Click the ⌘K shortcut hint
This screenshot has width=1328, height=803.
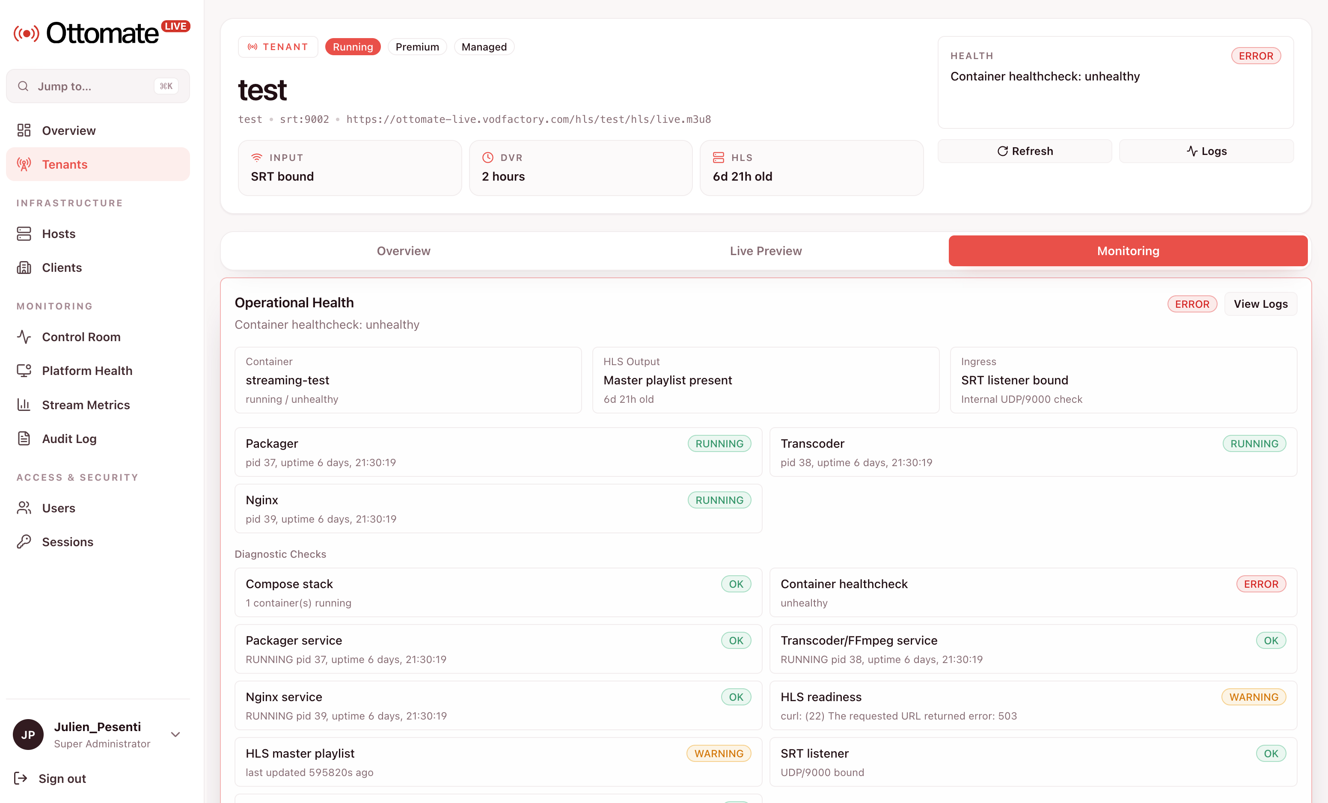(166, 86)
